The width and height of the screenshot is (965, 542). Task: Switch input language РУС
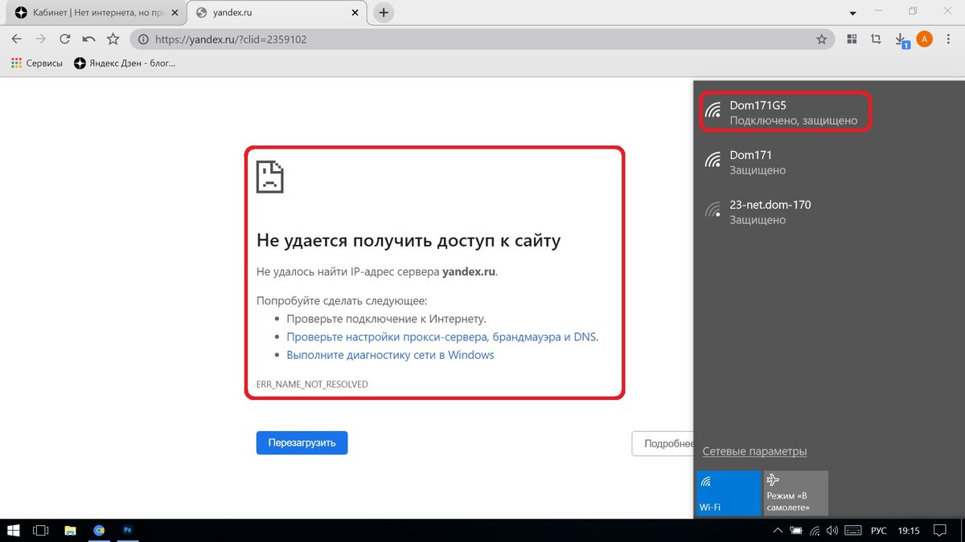[x=879, y=531]
